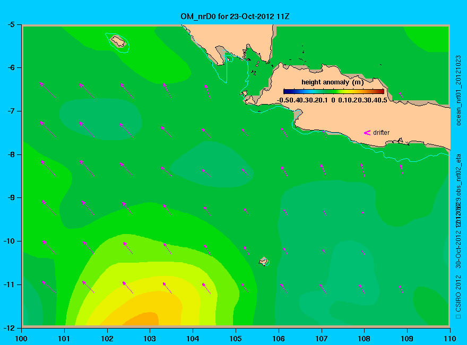Click the "0" tick label under the colorbar
The width and height of the screenshot is (467, 345).
[333, 100]
